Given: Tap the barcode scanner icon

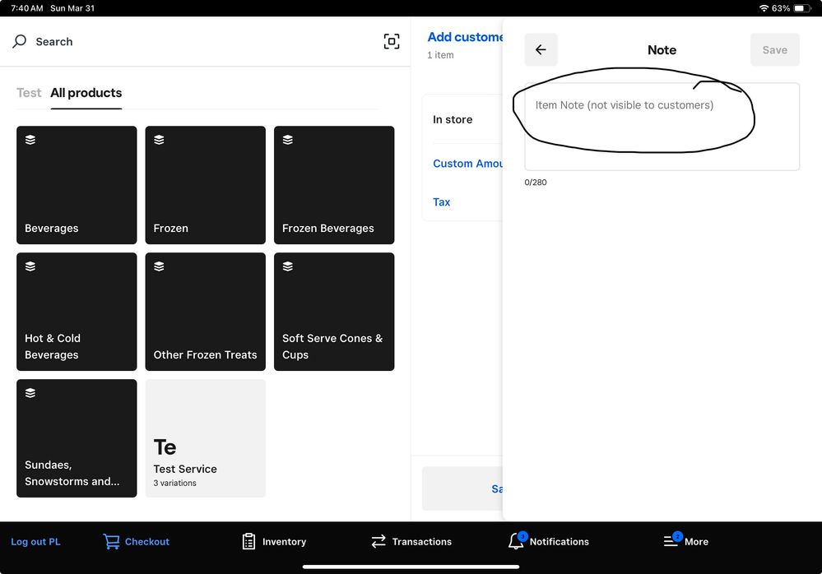Looking at the screenshot, I should pos(392,42).
